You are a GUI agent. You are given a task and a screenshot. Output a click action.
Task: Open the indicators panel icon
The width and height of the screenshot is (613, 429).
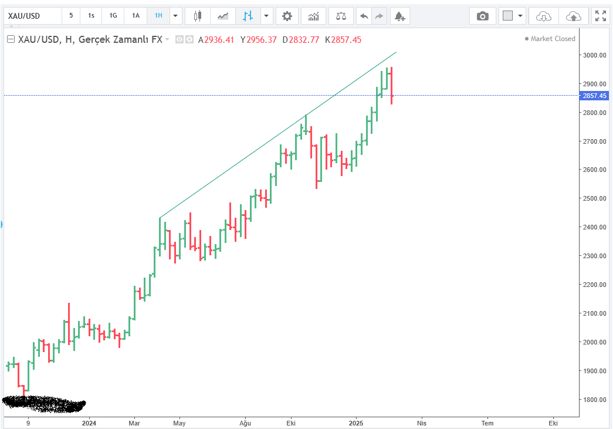click(314, 16)
